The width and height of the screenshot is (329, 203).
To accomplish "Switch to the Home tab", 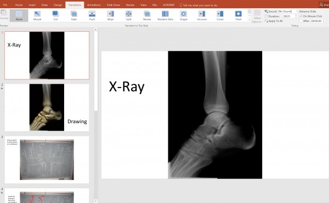I will (x=19, y=5).
